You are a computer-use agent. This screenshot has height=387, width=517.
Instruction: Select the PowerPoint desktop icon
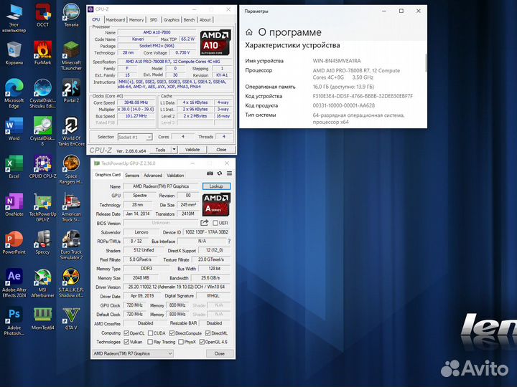tap(14, 242)
